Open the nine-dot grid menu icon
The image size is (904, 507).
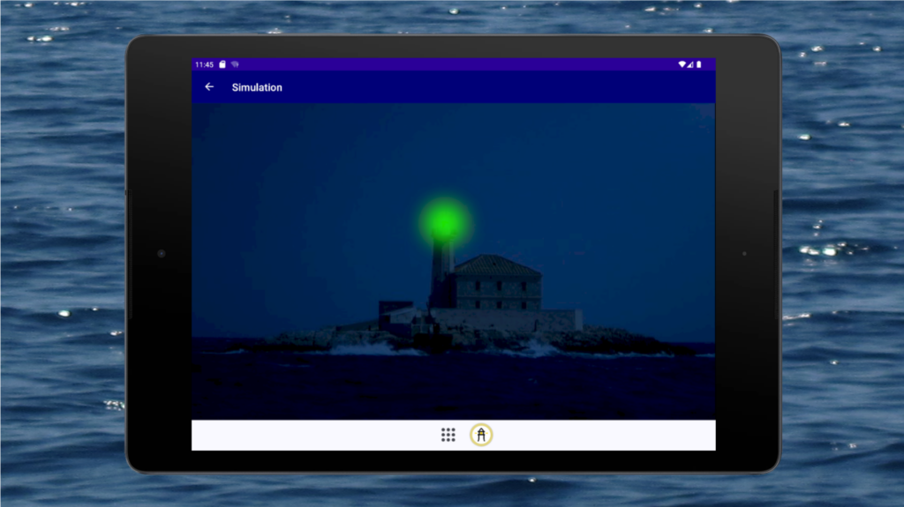click(448, 435)
